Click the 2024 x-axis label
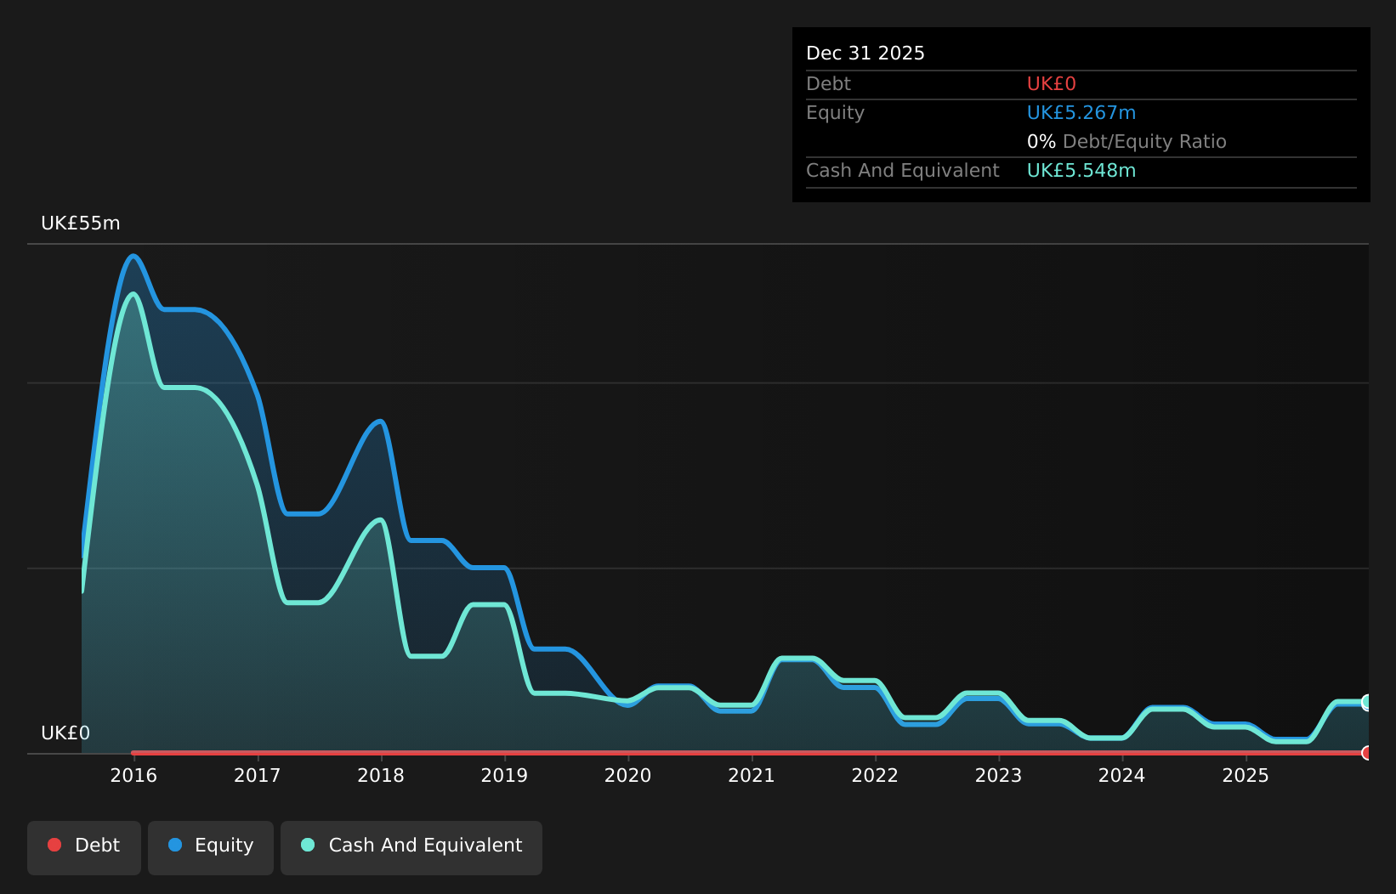 1121,776
